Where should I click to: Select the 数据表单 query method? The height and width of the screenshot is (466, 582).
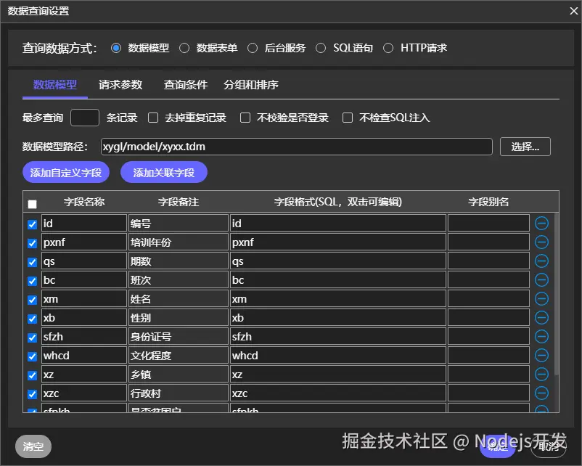coord(185,48)
